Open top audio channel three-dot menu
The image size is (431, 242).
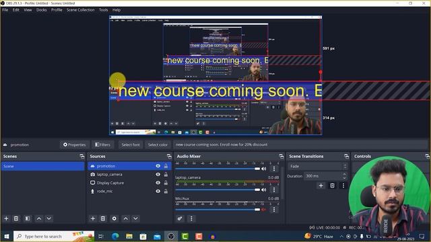[274, 169]
